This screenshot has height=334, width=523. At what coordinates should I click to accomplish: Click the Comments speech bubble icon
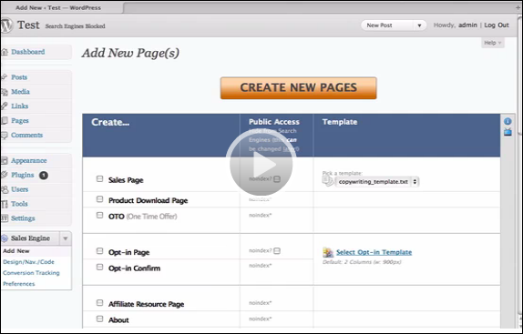(x=5, y=136)
